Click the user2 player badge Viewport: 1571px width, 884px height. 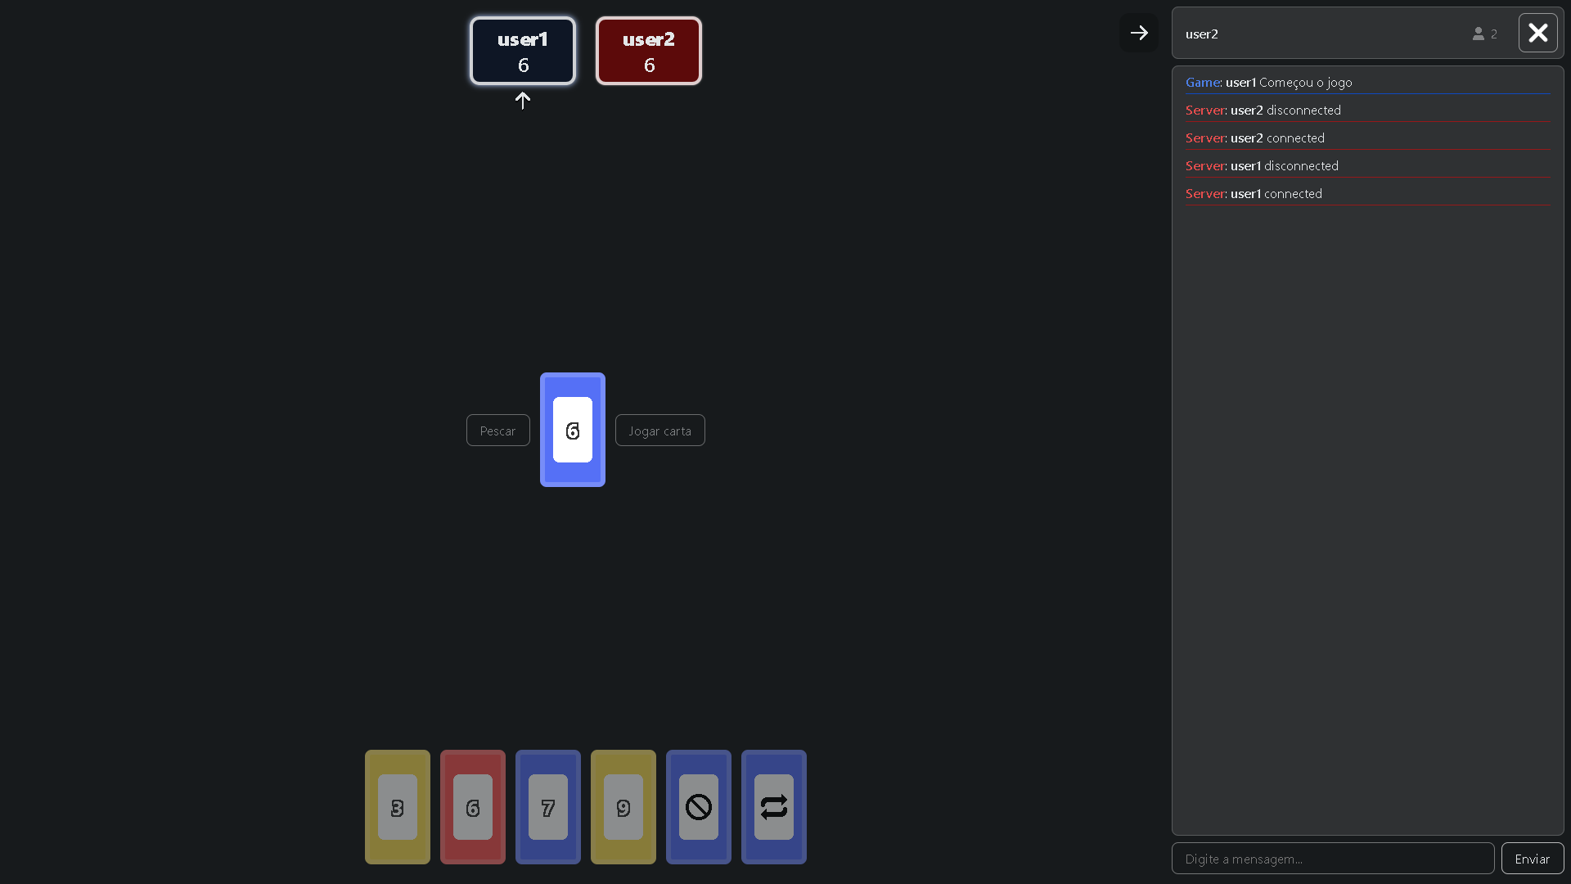[648, 51]
